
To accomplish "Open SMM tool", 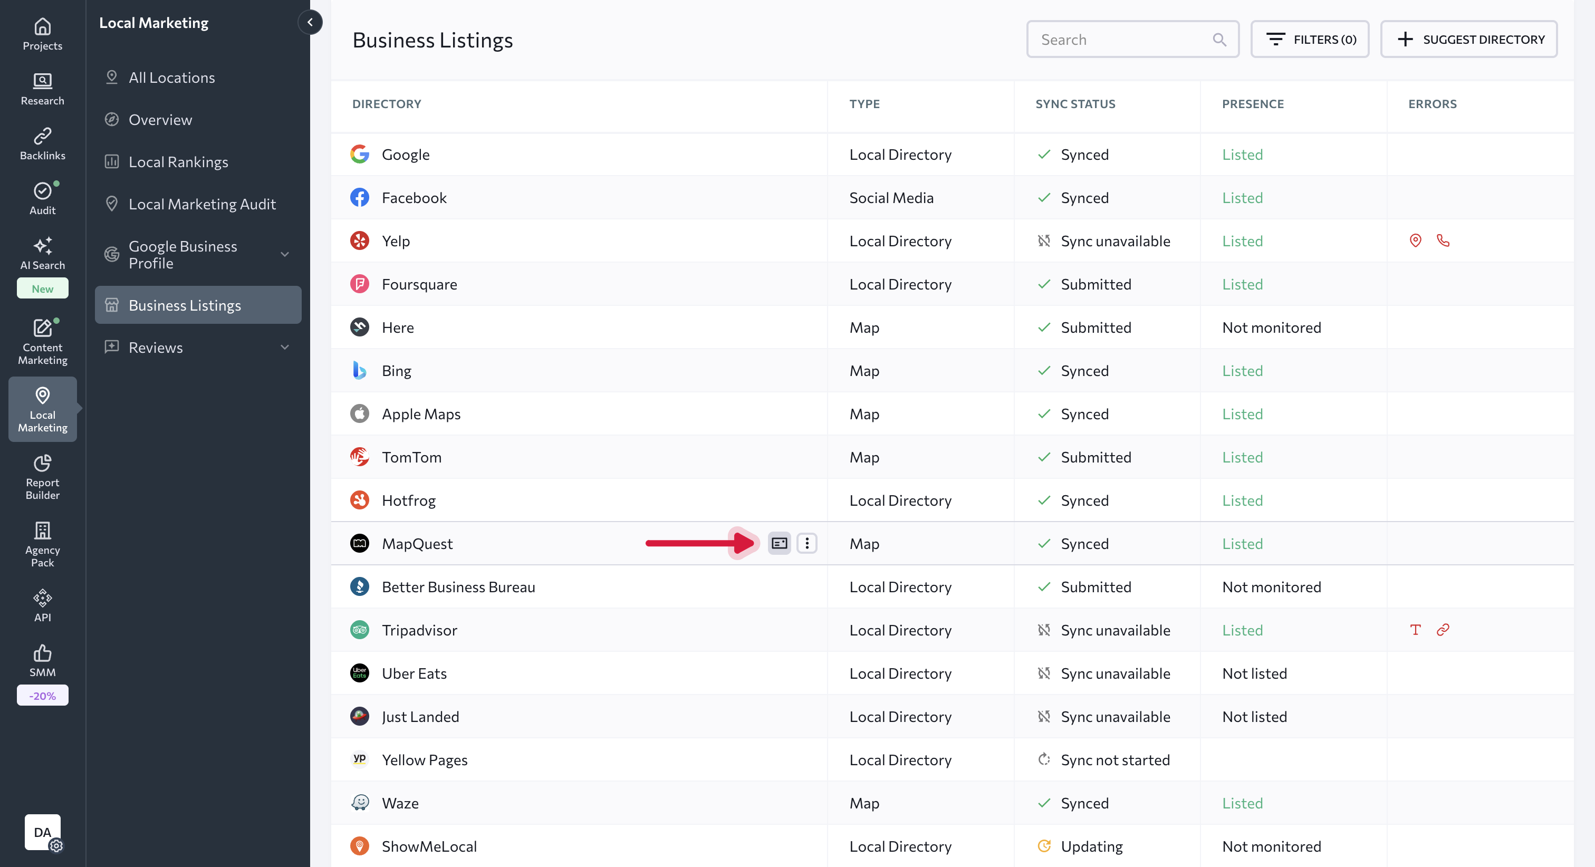I will [x=42, y=661].
